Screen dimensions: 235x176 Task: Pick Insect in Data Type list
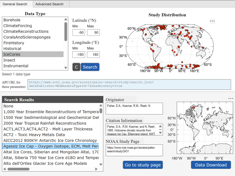pyautogui.click(x=33, y=60)
